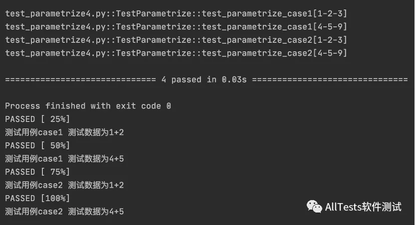Click the 'Process finished with exit code 0' line
Screen dimensions: 415x225
[x=88, y=106]
